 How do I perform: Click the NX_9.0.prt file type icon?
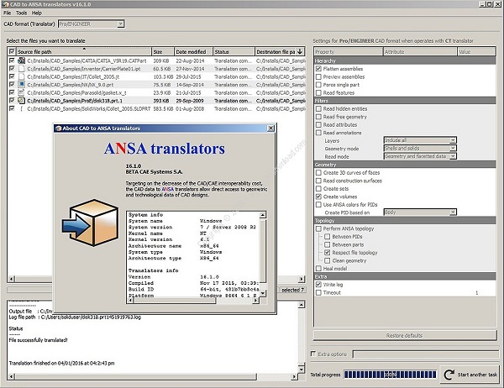(x=22, y=84)
